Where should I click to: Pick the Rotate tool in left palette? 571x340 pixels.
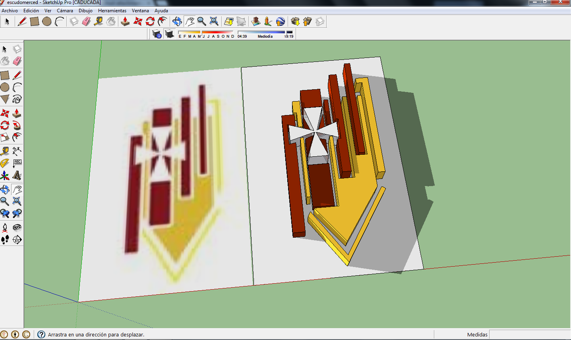pyautogui.click(x=5, y=126)
